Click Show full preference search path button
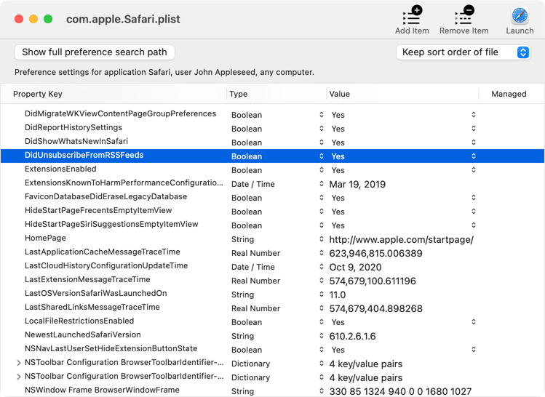Screen dimensions: 545x397 tap(95, 52)
